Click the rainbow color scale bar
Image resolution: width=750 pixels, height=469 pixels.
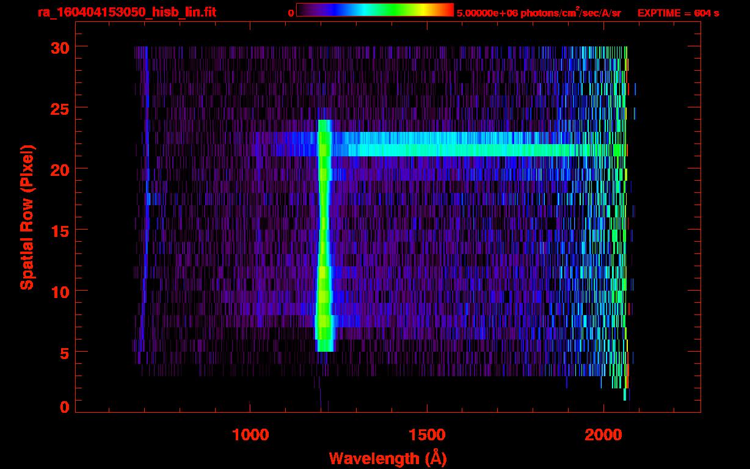pos(375,10)
